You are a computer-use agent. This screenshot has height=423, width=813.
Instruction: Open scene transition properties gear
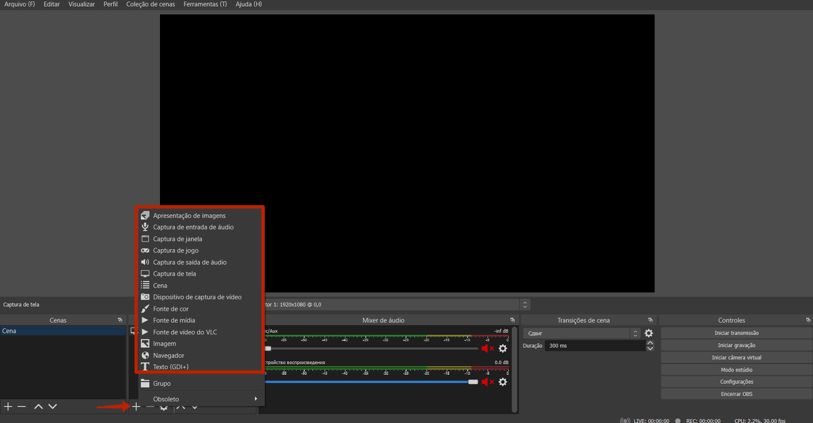coord(648,333)
